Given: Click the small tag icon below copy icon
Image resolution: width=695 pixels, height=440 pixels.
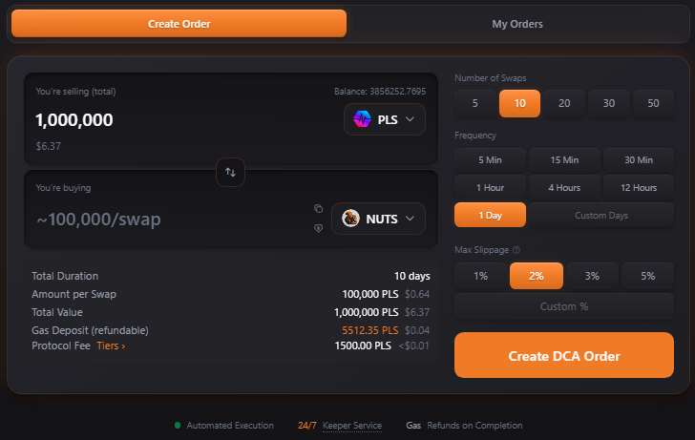Looking at the screenshot, I should click(x=318, y=228).
